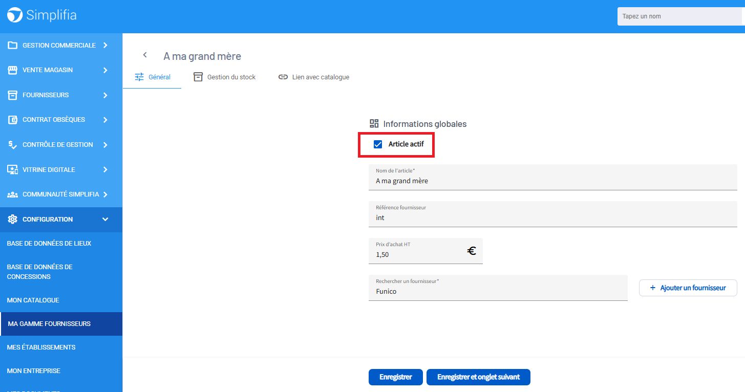Expand Vente Magasin chevron
The height and width of the screenshot is (392, 745).
click(105, 70)
